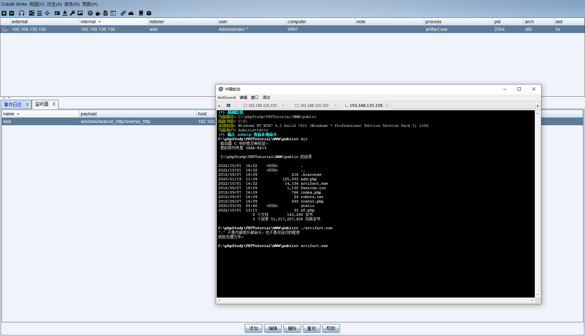The image size is (585, 336).
Task: Click the cube About icon in the toolbar
Action: click(149, 13)
